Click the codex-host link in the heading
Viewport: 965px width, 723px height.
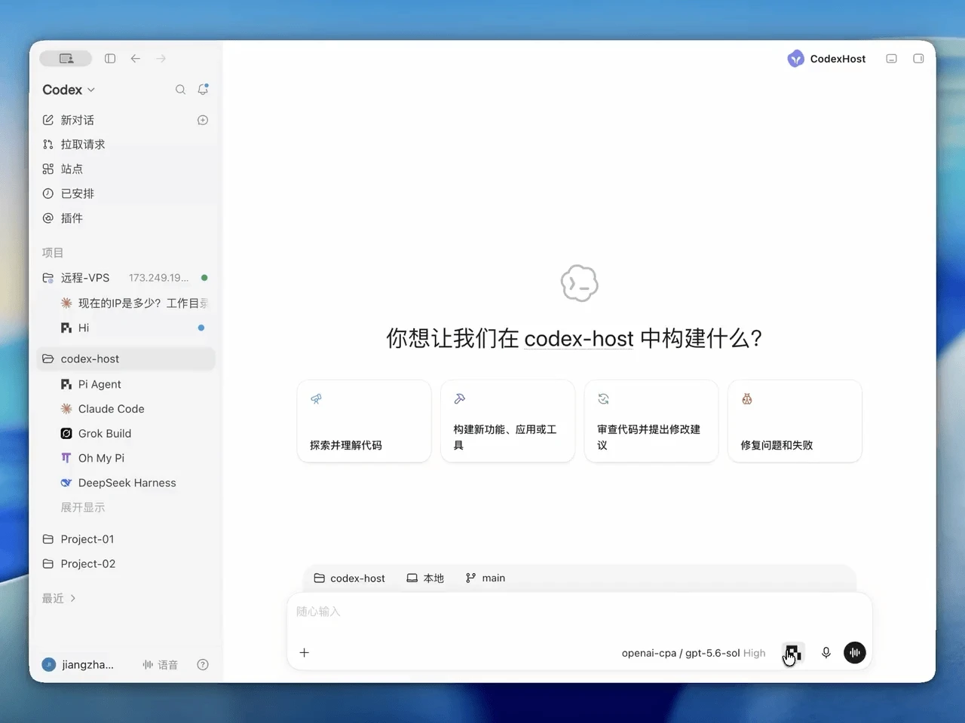pyautogui.click(x=578, y=339)
